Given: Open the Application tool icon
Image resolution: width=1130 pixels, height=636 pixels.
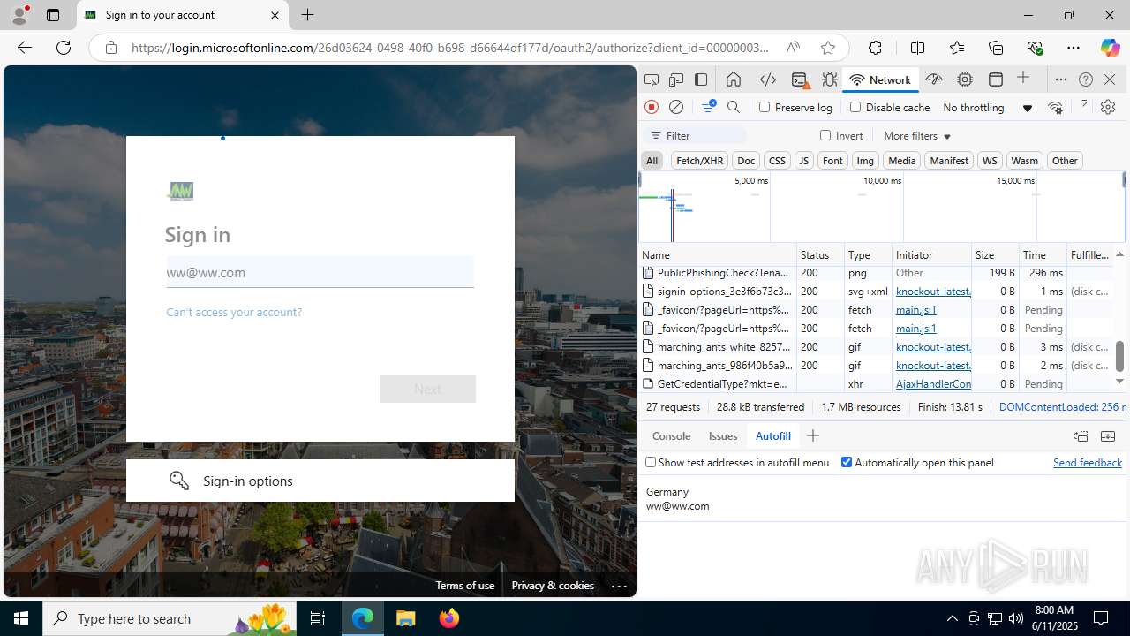Looking at the screenshot, I should [x=996, y=79].
